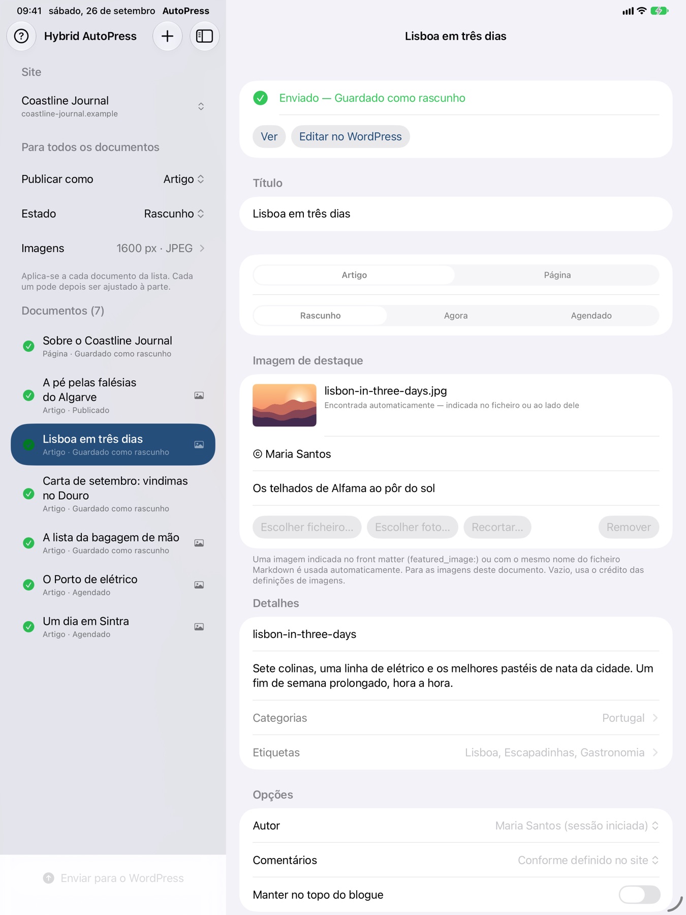Viewport: 686px width, 915px height.
Task: Click green checkmark of A lista da bagagem
Action: pyautogui.click(x=29, y=543)
